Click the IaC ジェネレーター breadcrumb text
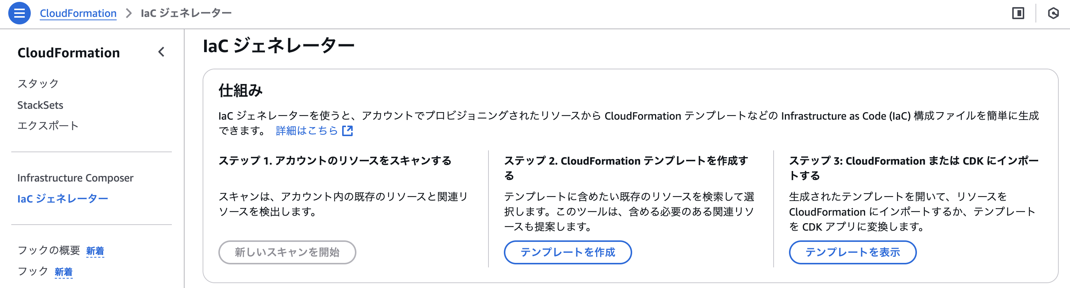 [186, 13]
